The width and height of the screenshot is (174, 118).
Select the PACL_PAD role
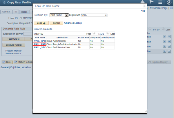40,44
